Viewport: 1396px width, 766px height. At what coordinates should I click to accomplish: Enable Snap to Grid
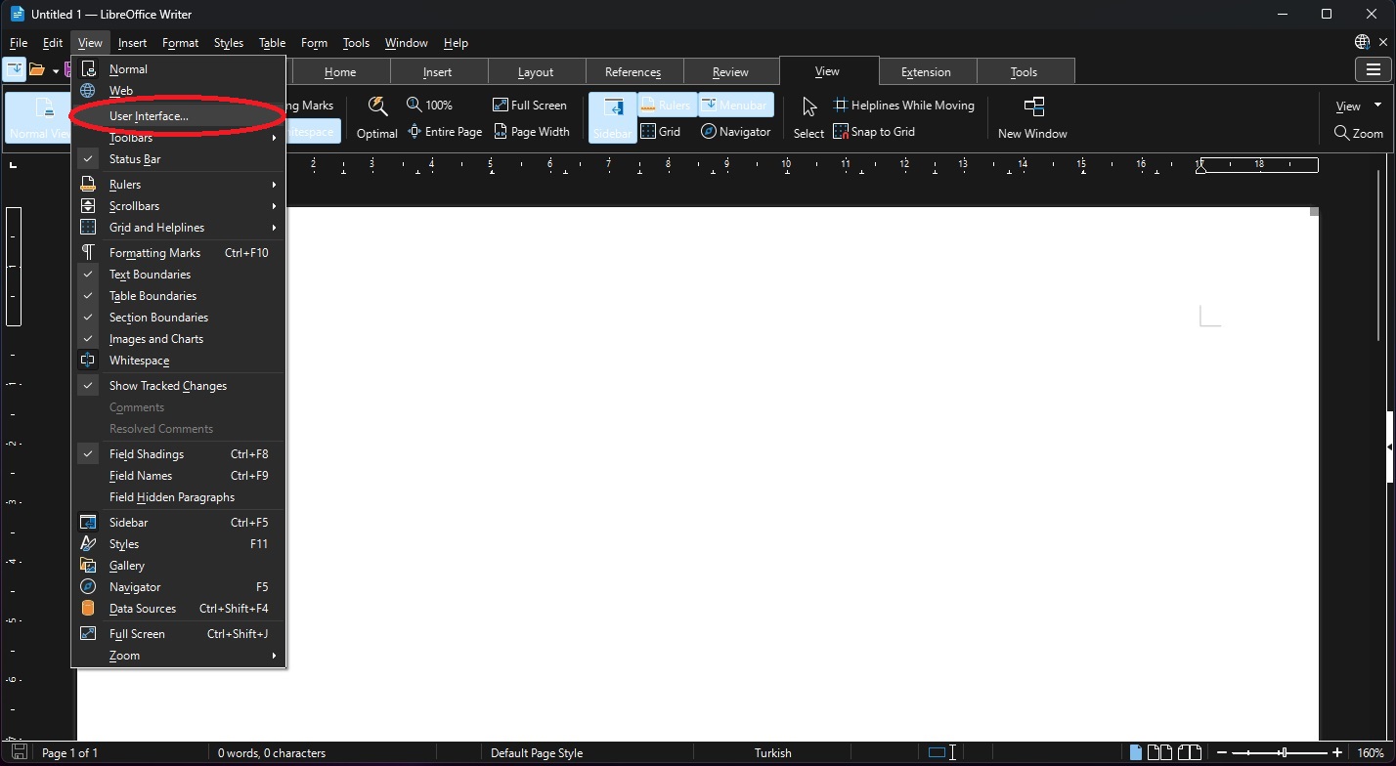[x=874, y=131]
